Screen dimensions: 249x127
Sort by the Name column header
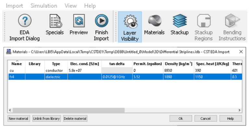17,64
